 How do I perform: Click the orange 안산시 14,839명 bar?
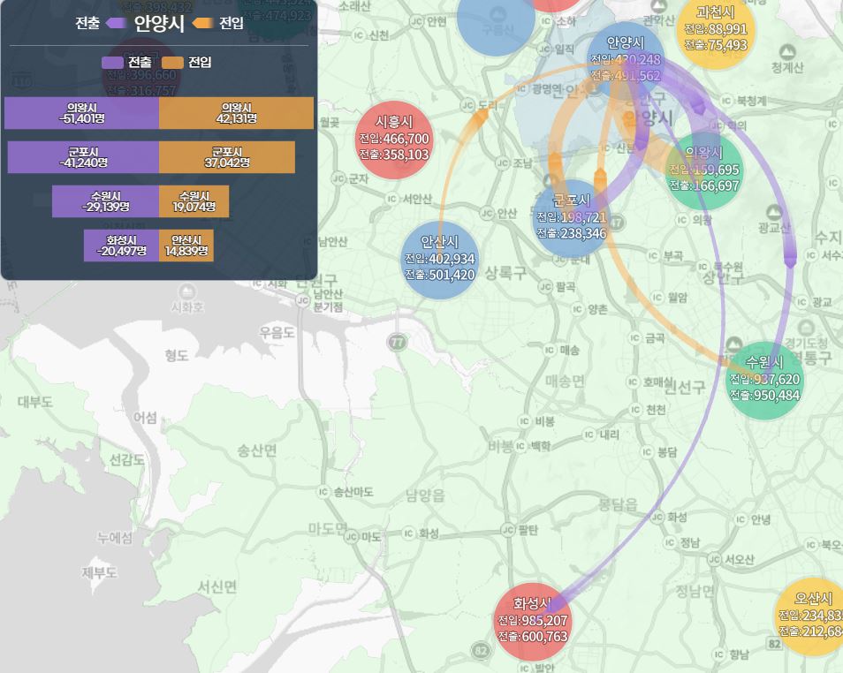pos(186,246)
